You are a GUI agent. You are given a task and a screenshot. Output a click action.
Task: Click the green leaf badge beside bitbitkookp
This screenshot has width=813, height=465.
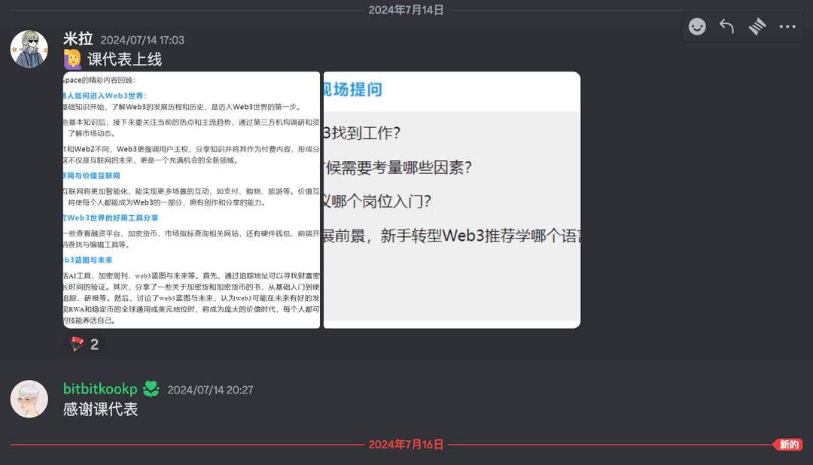point(151,389)
